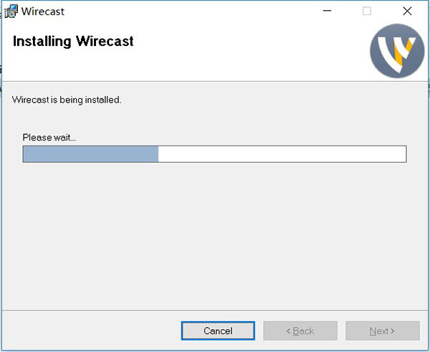Click the installer package icon in title bar
The height and width of the screenshot is (352, 430).
[11, 11]
